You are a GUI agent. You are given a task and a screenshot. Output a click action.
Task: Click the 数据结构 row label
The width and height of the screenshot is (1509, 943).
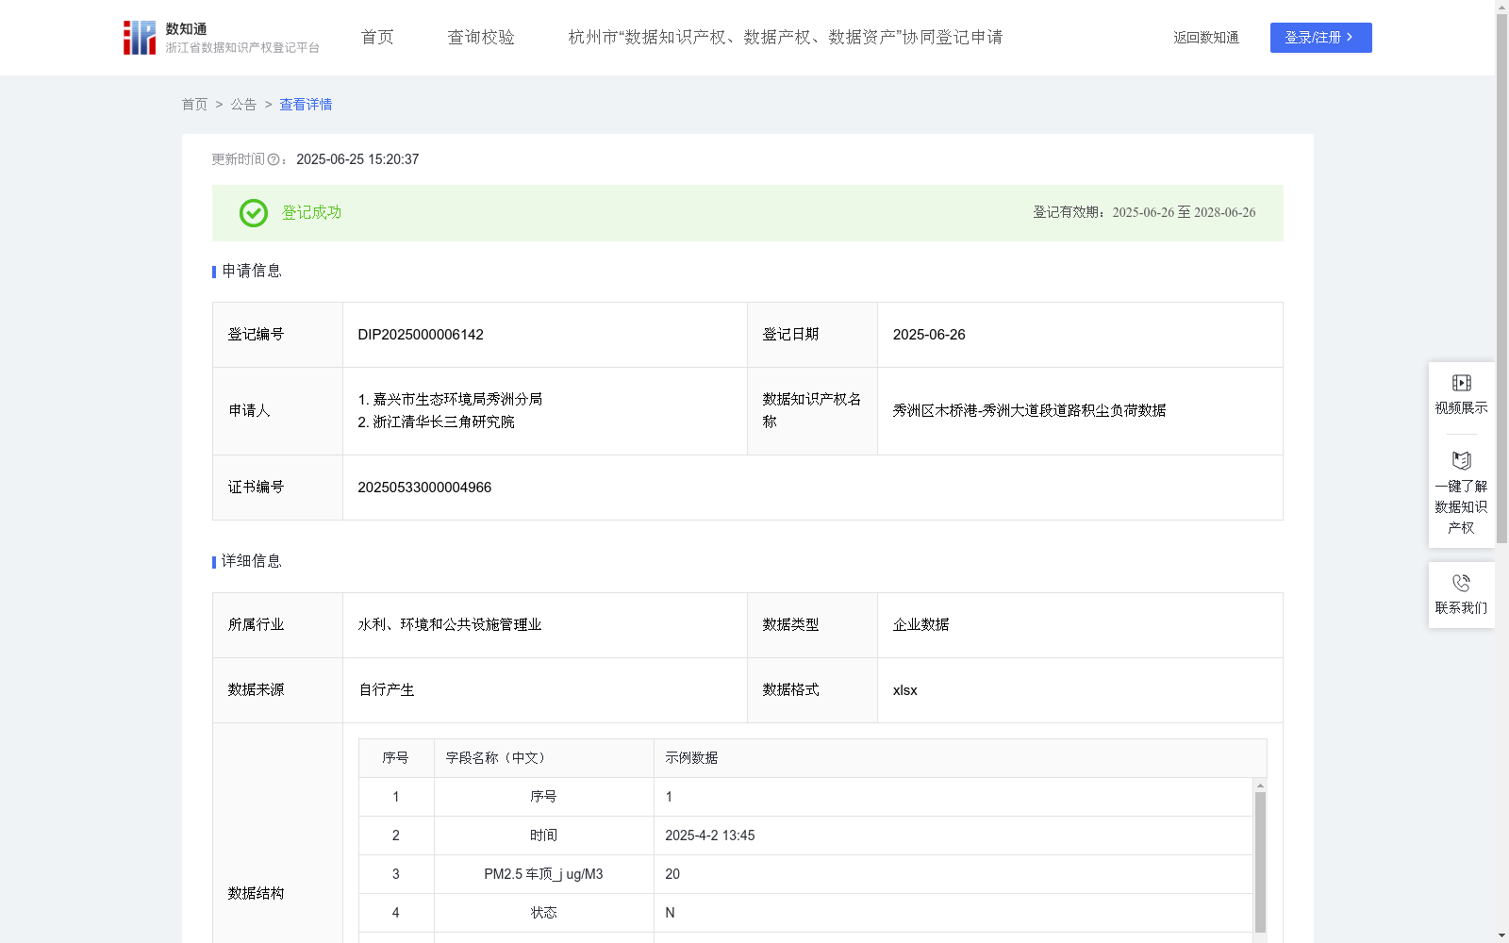click(x=256, y=894)
